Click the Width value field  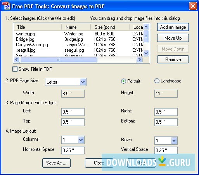(73, 94)
